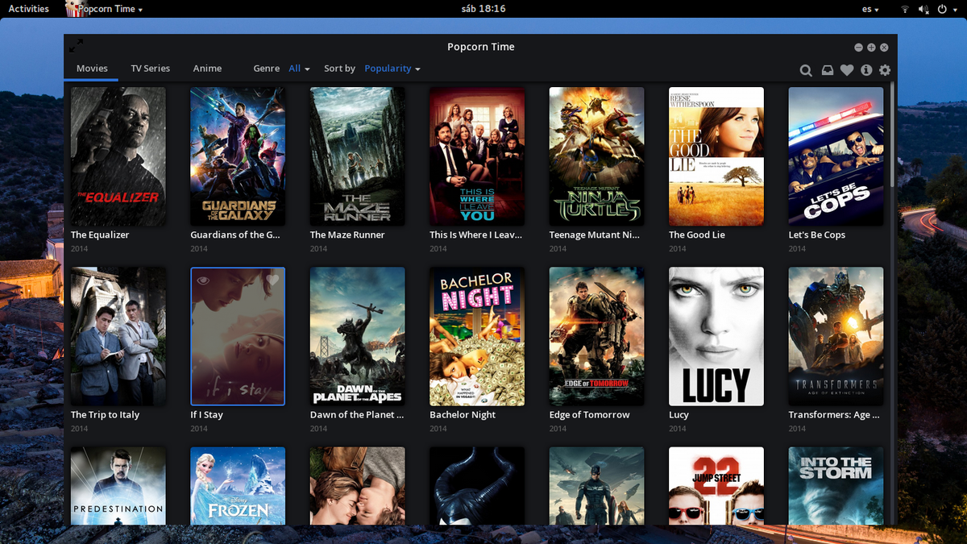Screen dimensions: 967x544
Task: Open the Popcorn Time app menu dropdown
Action: [110, 9]
